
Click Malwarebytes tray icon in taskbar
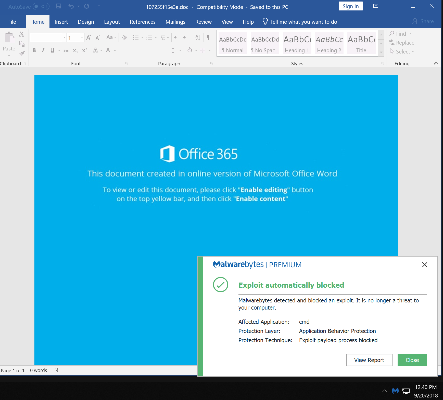tap(395, 391)
